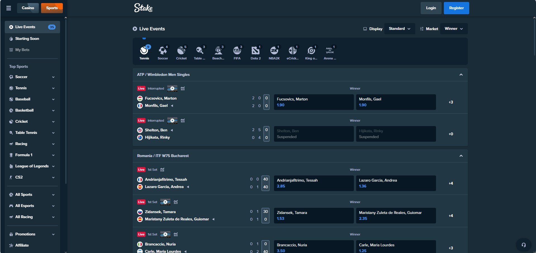Open the NBA2K live events filter
This screenshot has height=253, width=536.
click(274, 52)
